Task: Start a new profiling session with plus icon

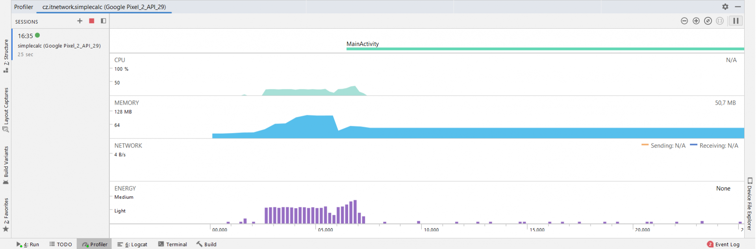Action: click(x=80, y=21)
